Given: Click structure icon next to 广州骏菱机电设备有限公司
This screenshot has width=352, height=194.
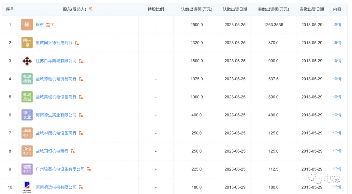Looking at the screenshot, I should coord(89,169).
